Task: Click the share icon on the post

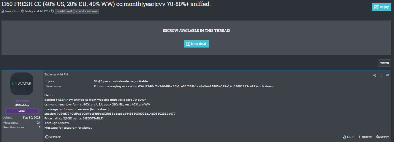Action: tap(374, 75)
